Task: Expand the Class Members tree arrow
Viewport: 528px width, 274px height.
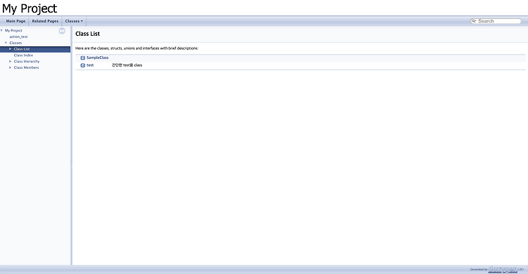Action: click(x=11, y=67)
